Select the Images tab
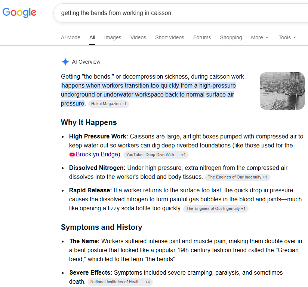Screen dimensions: 308x287 coord(113,37)
